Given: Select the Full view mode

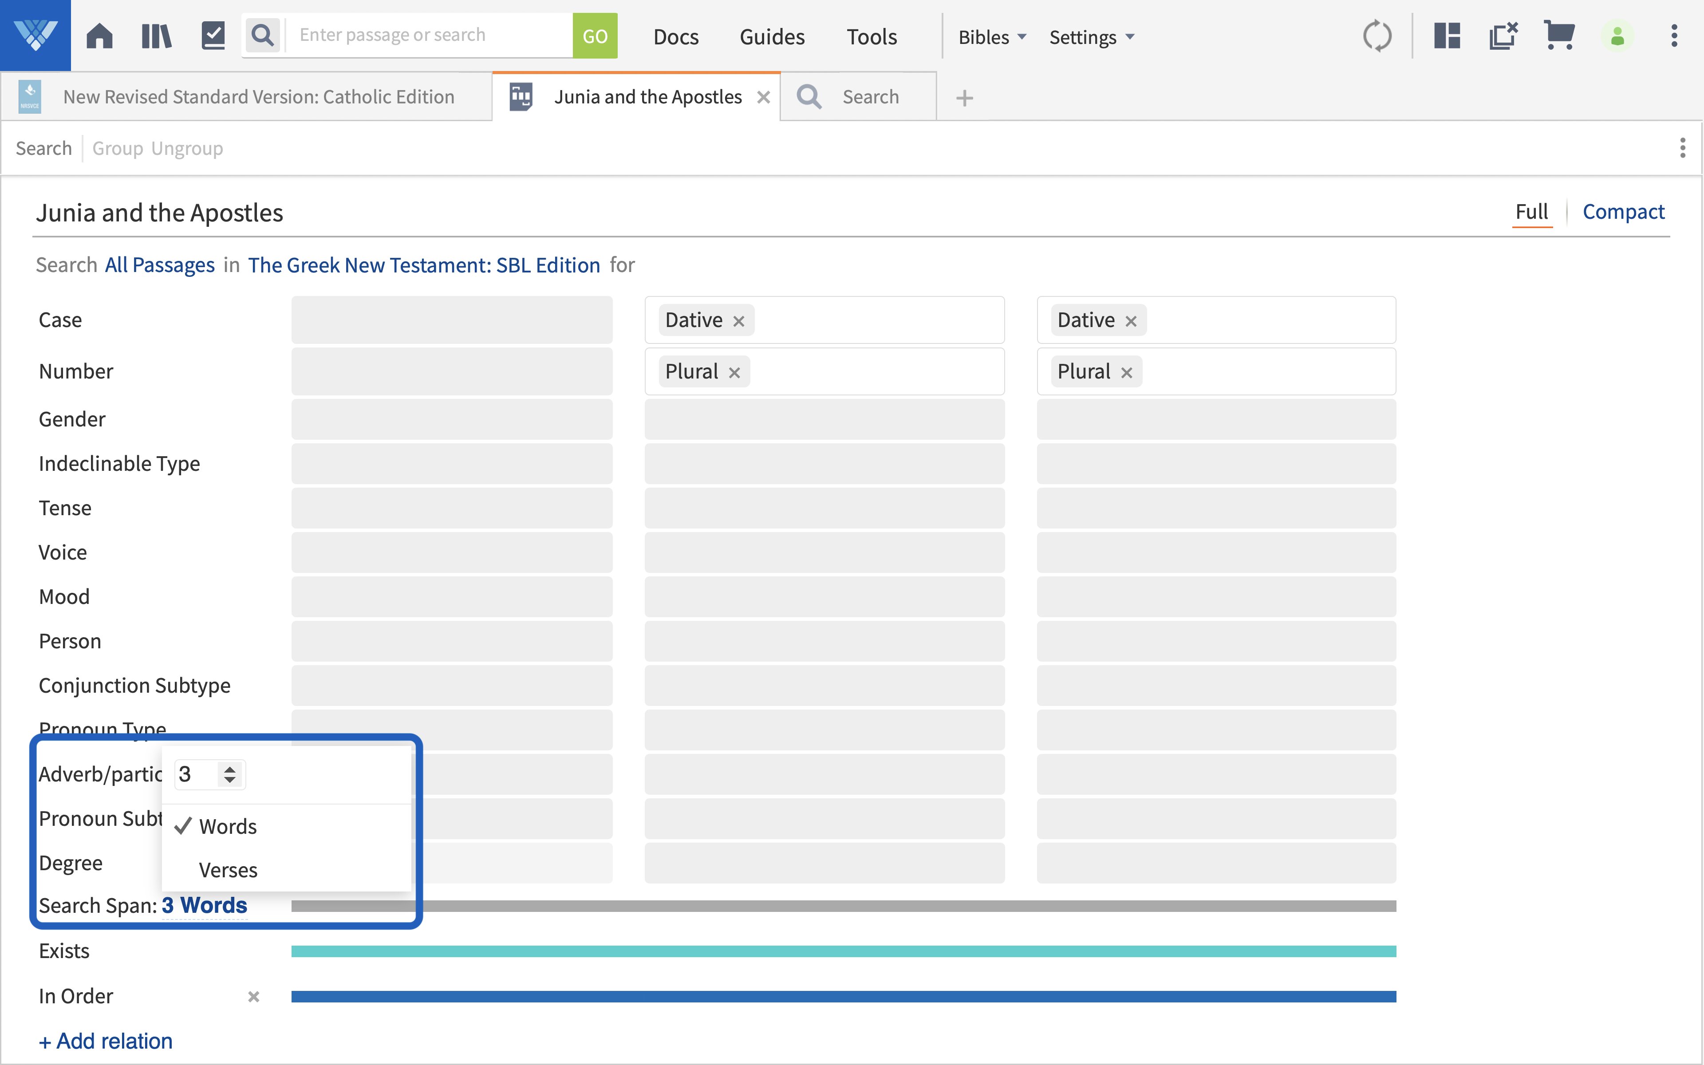Looking at the screenshot, I should tap(1531, 211).
